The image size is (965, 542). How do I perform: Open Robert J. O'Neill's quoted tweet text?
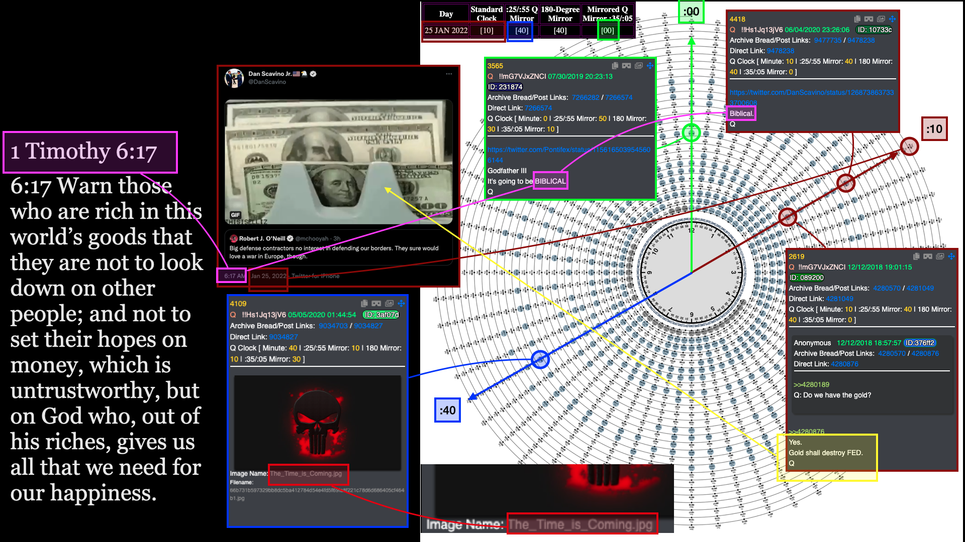pos(334,252)
